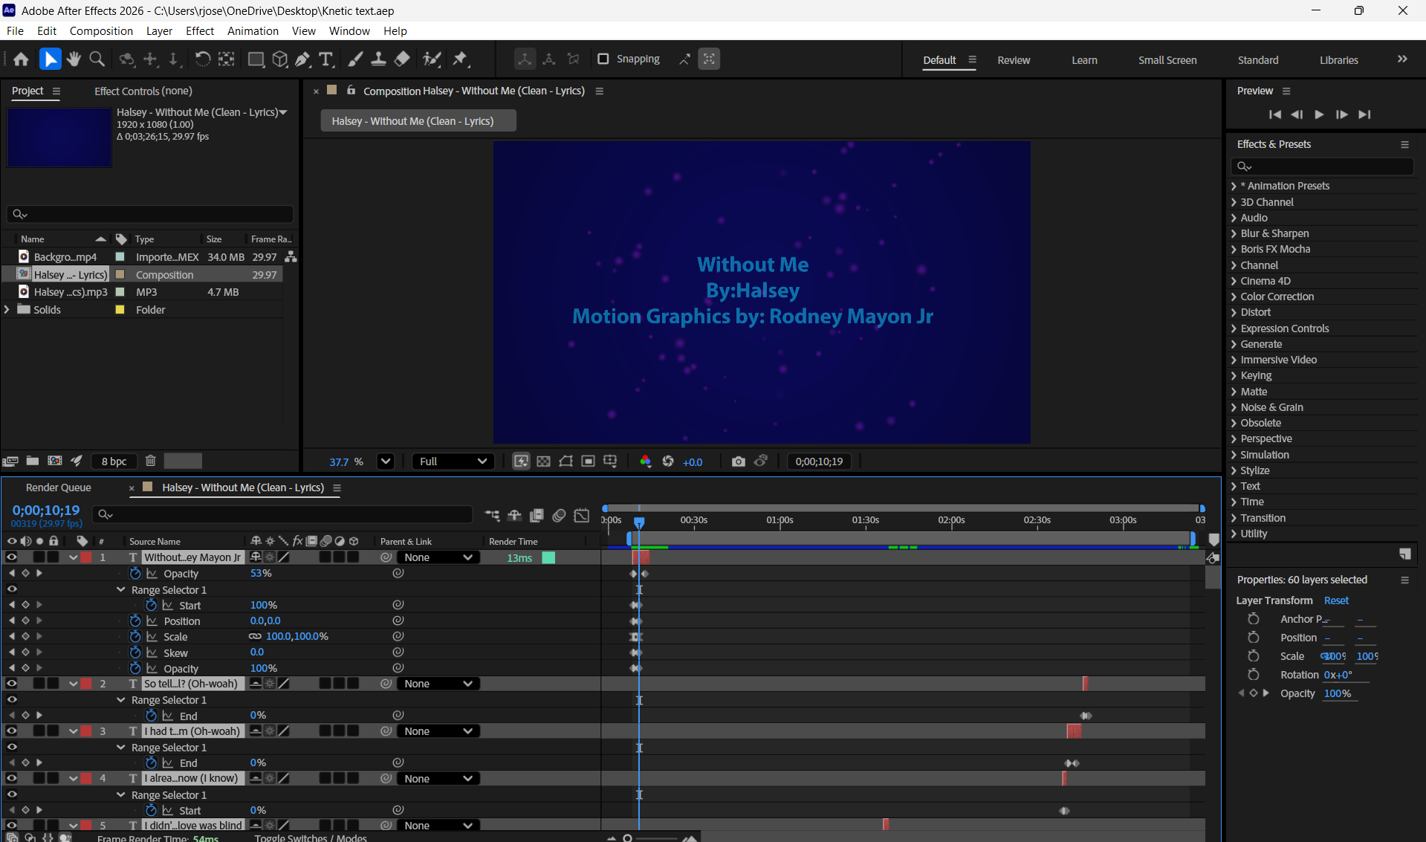Viewport: 1426px width, 842px height.
Task: Click the Project panel search field
Action: point(151,214)
